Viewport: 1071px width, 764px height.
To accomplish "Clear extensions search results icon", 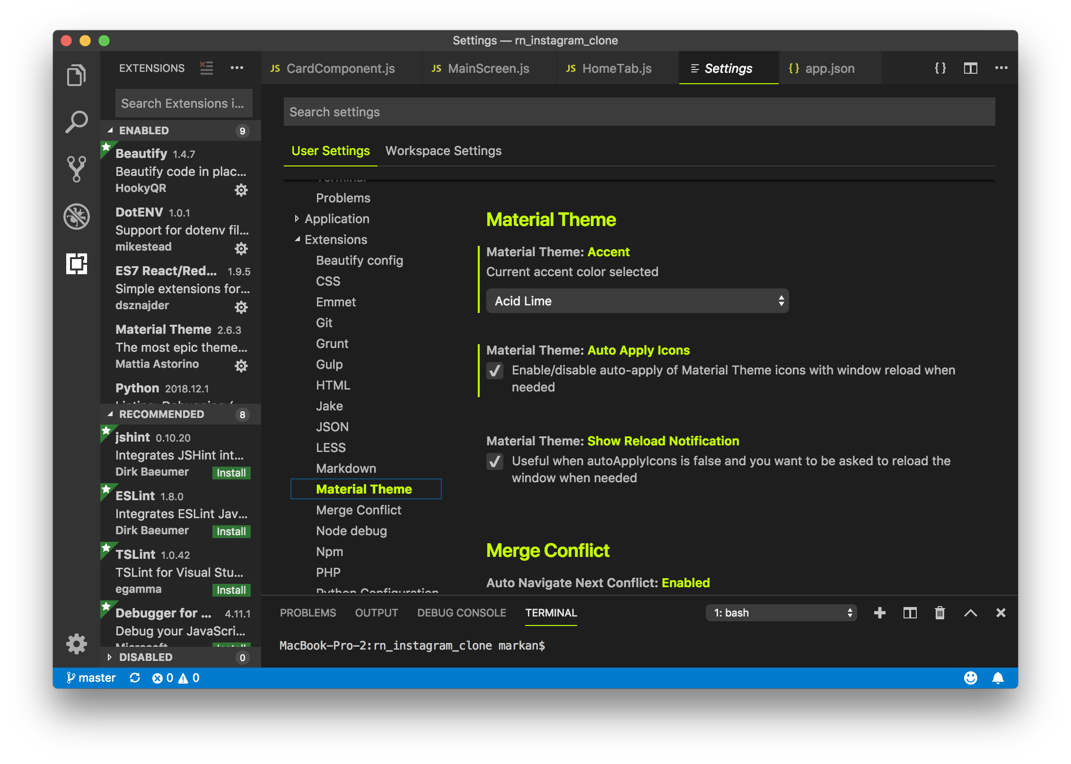I will 206,68.
